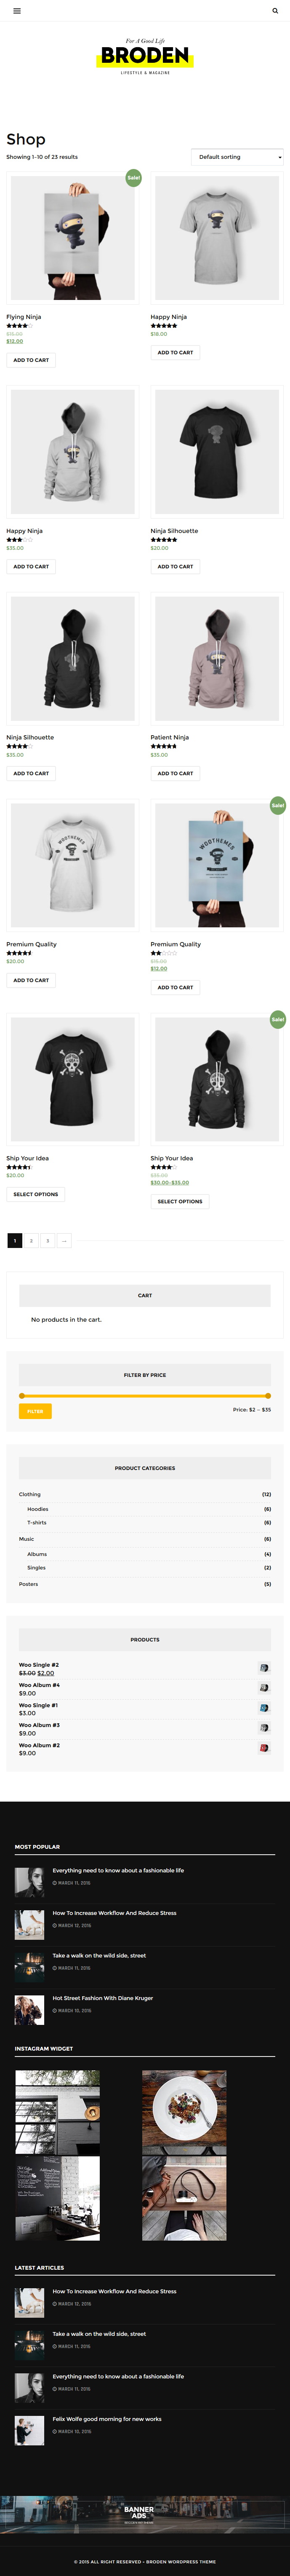
Task: Click the Woo Album #2 thumbnail icon
Action: 264,1748
